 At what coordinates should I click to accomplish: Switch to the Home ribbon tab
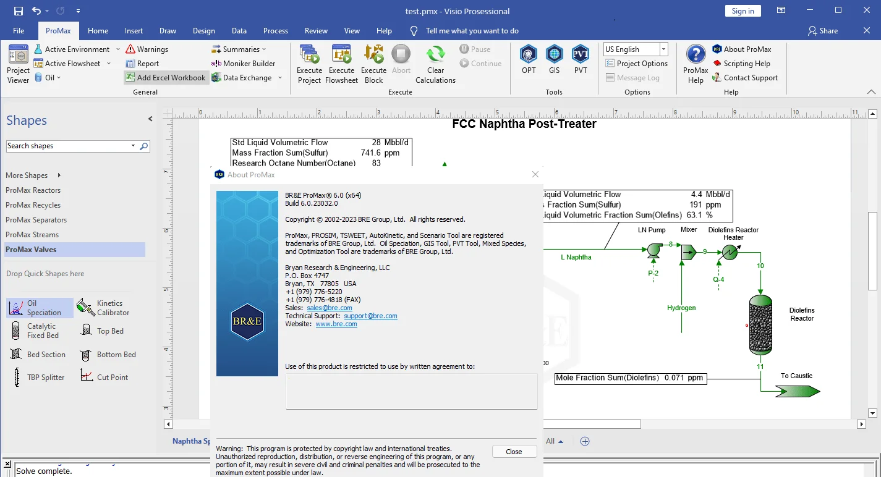click(x=98, y=31)
